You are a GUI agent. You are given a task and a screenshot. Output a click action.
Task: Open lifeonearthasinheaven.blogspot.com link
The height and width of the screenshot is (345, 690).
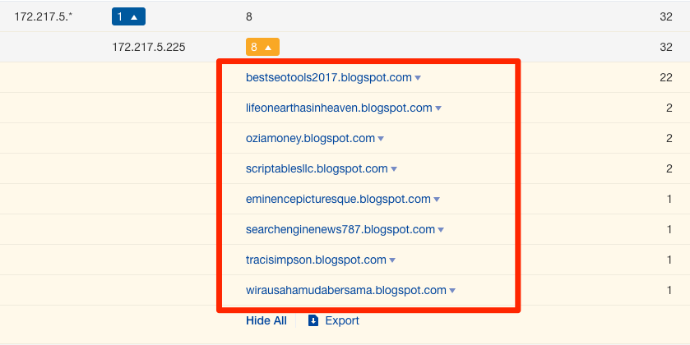[339, 108]
